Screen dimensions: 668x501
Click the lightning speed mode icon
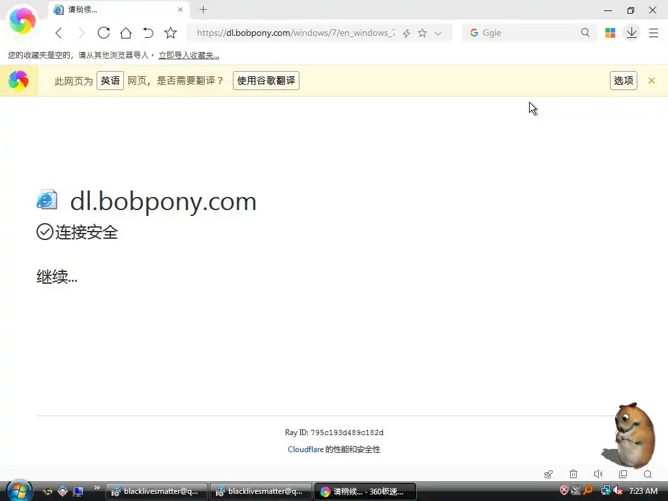tap(406, 33)
